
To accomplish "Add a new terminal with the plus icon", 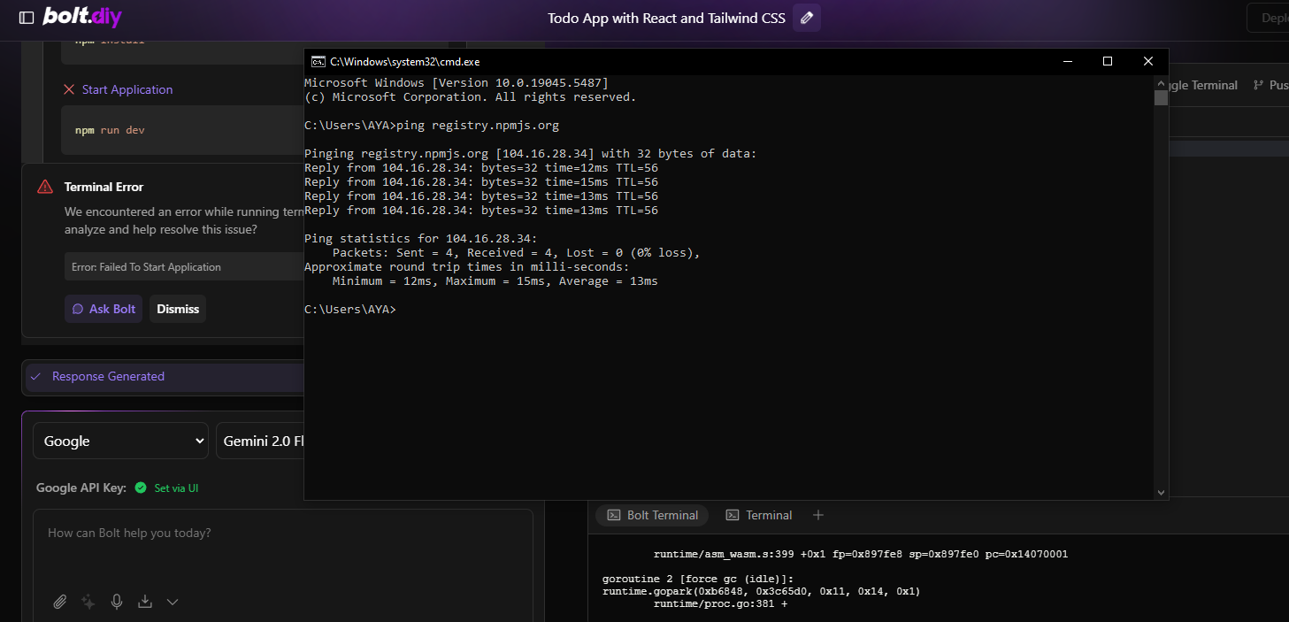I will point(818,515).
